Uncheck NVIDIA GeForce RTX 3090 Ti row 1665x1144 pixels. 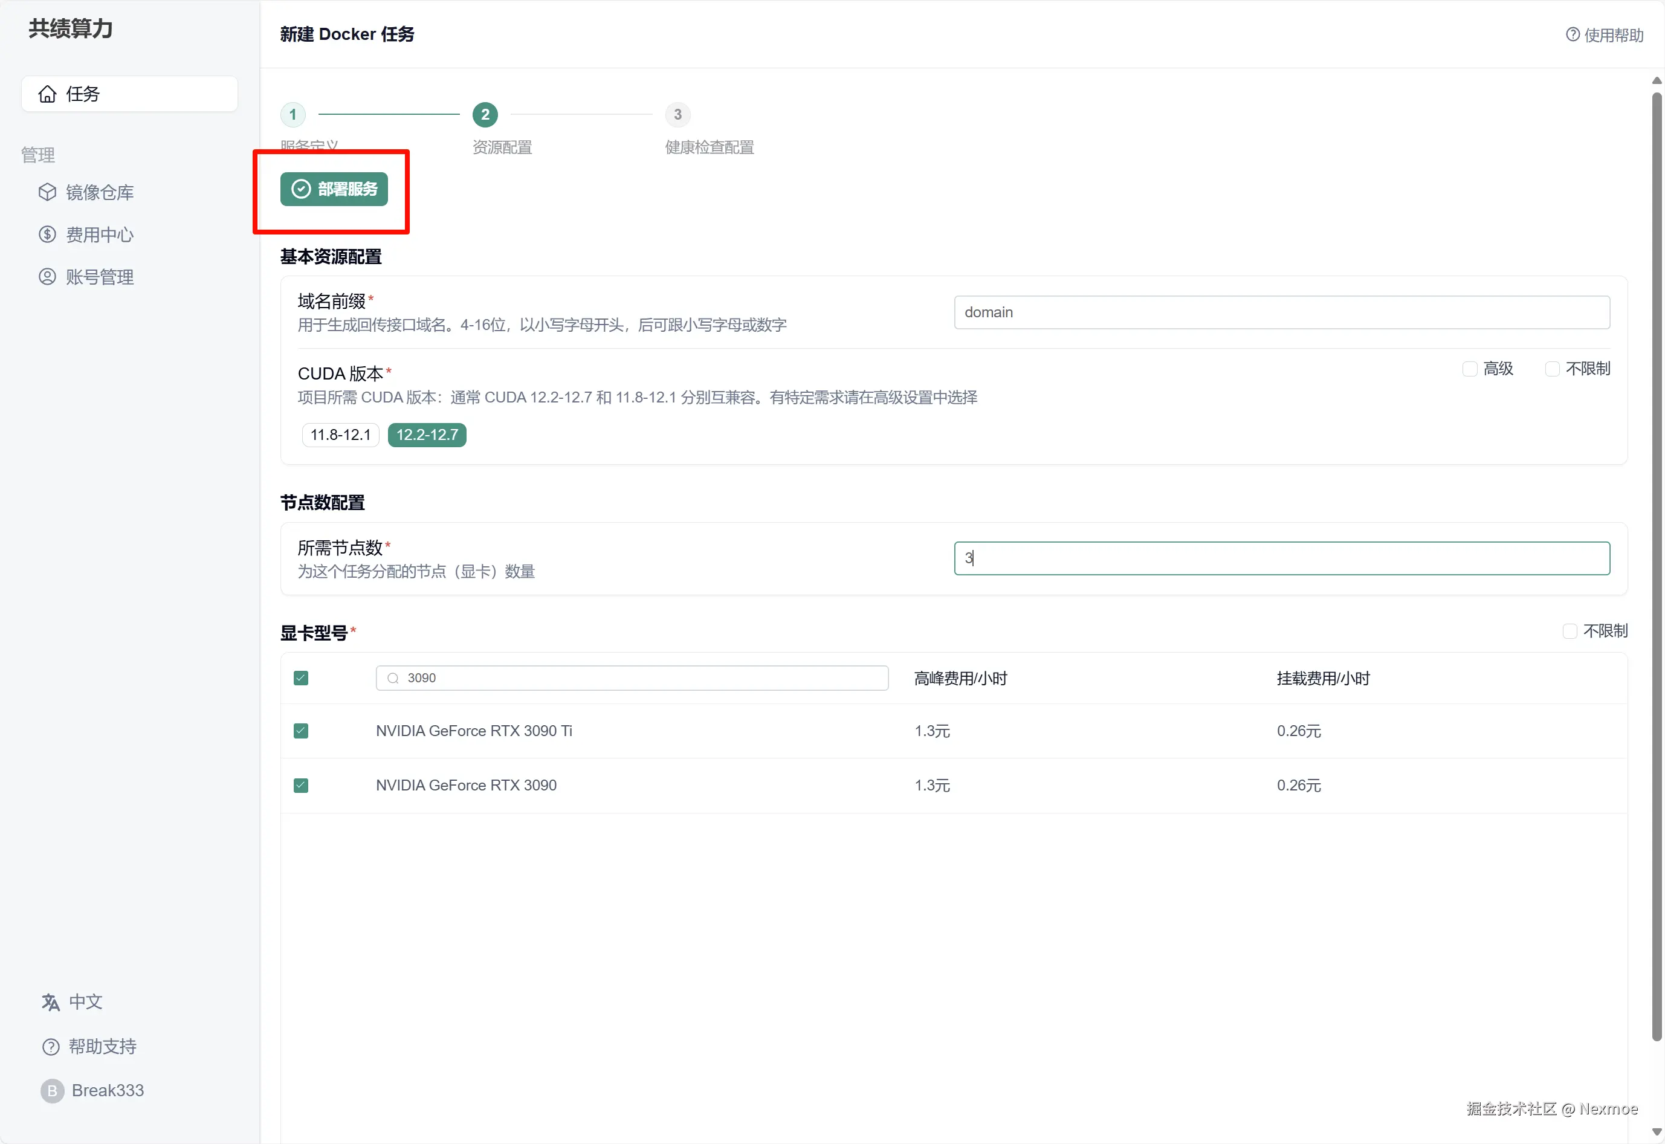[301, 731]
